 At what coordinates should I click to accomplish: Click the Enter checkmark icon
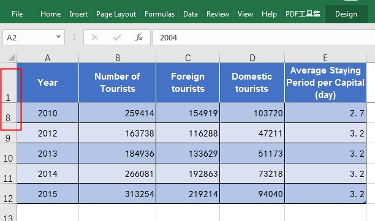[117, 37]
